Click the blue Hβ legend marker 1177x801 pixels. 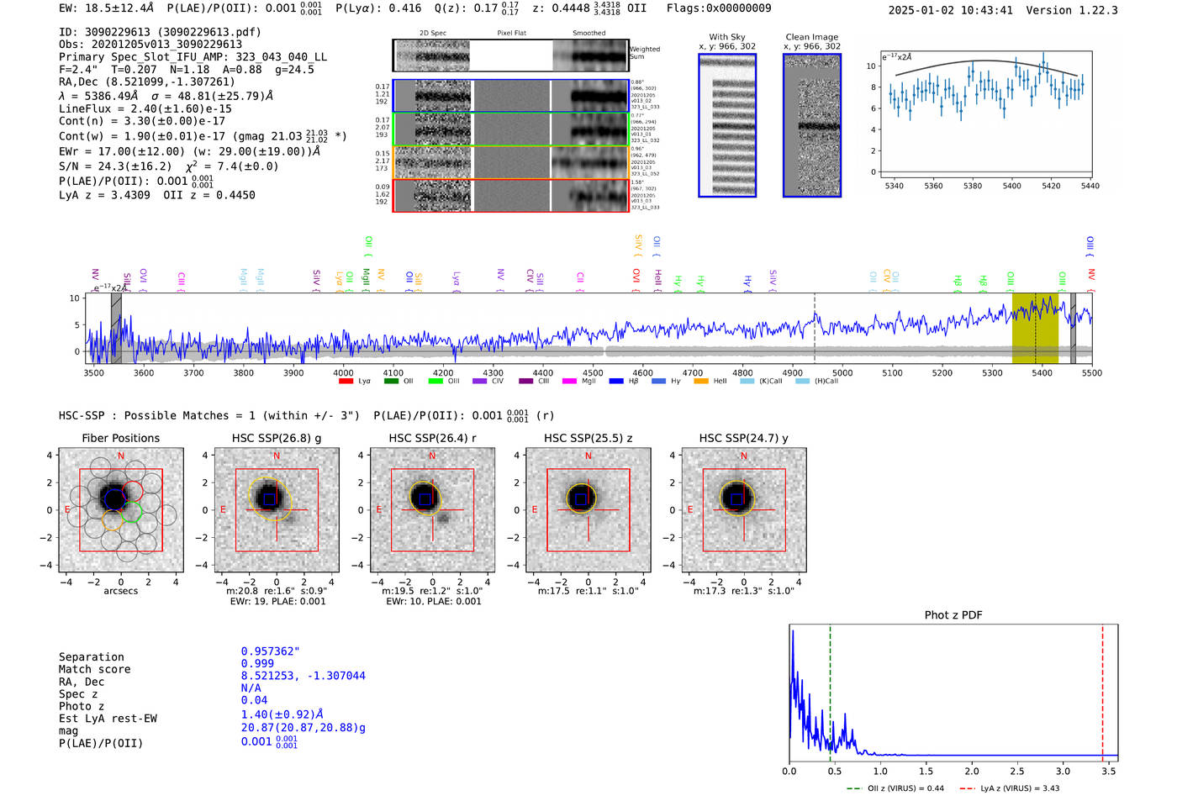[616, 382]
